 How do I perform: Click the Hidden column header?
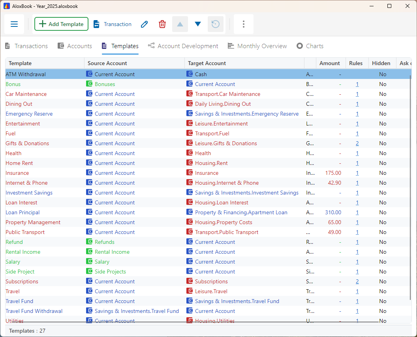coord(382,63)
